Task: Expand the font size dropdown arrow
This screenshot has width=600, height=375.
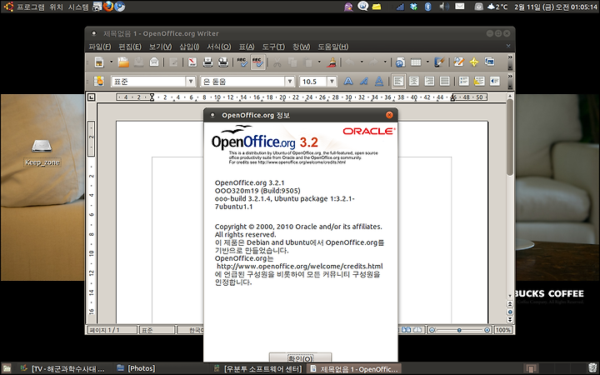Action: (x=332, y=82)
